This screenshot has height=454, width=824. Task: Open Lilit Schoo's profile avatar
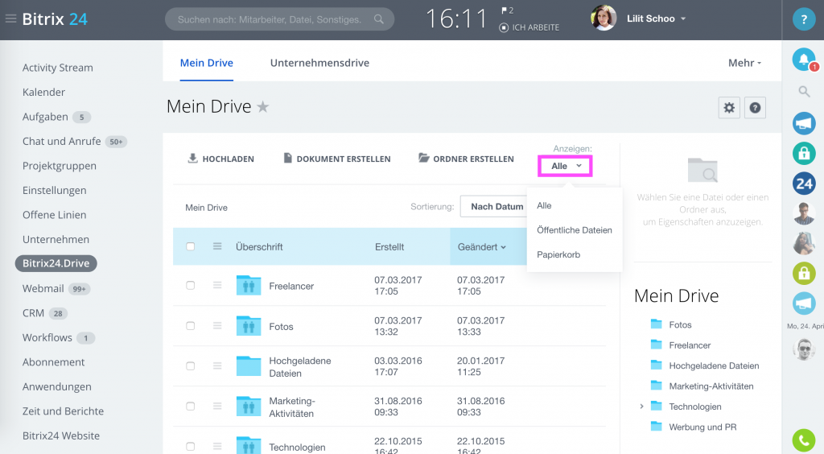pos(604,19)
